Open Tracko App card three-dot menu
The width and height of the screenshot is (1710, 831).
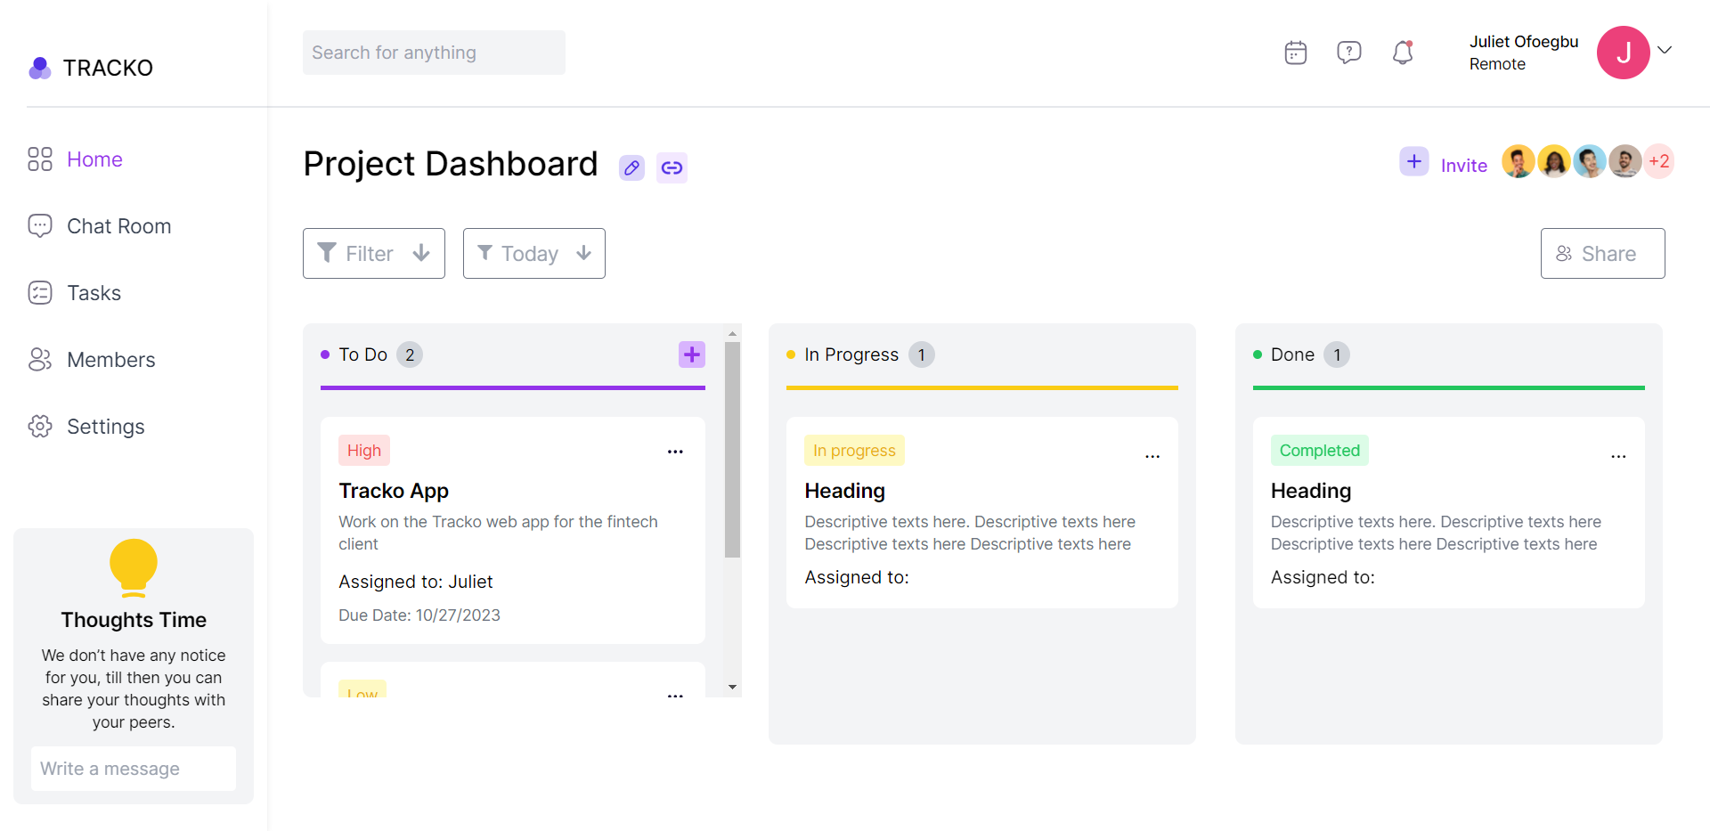(675, 452)
